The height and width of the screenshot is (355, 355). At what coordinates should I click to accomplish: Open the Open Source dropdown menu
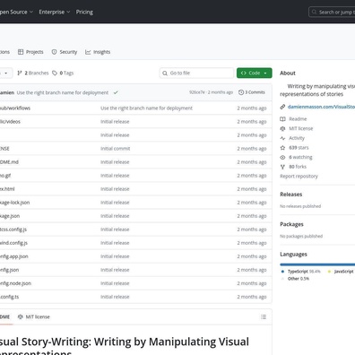point(15,12)
